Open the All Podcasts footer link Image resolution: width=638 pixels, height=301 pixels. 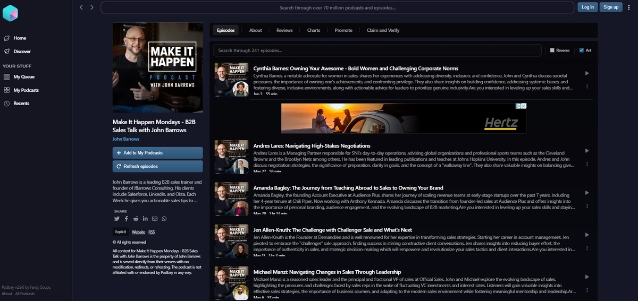click(x=25, y=294)
